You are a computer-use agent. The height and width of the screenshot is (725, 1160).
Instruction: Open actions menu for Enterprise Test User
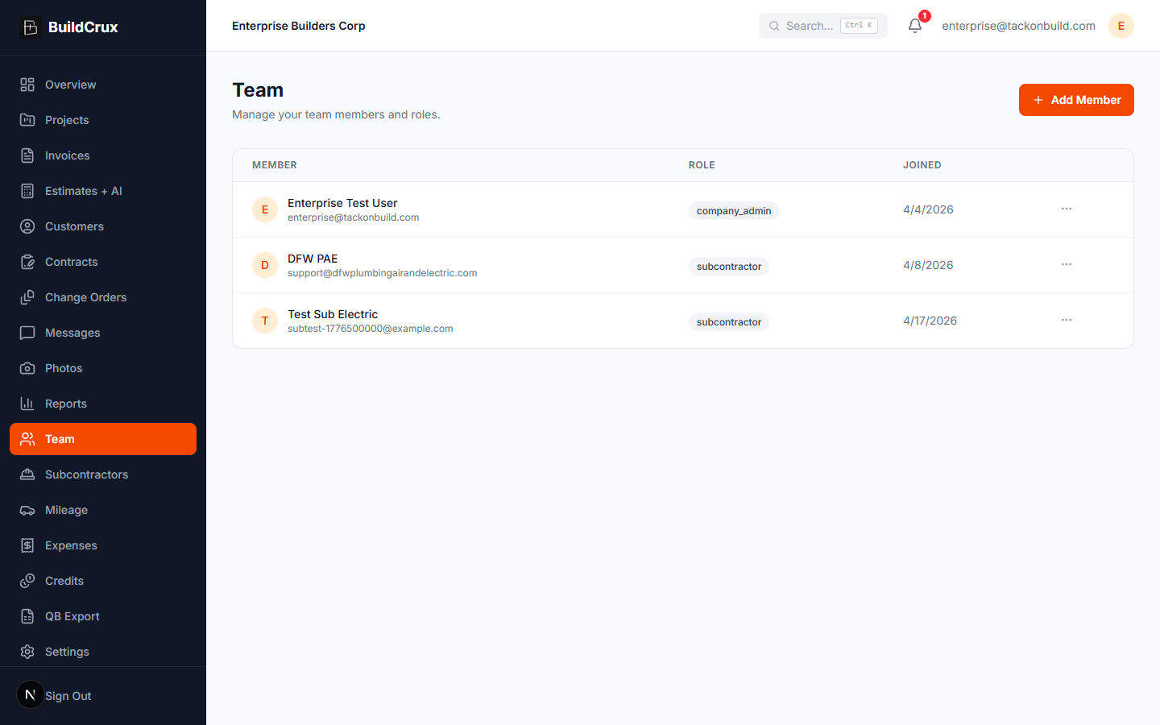click(1067, 209)
